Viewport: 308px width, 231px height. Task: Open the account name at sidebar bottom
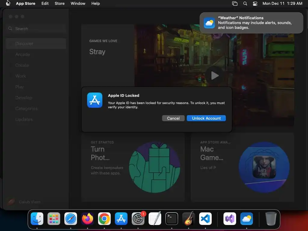29,202
